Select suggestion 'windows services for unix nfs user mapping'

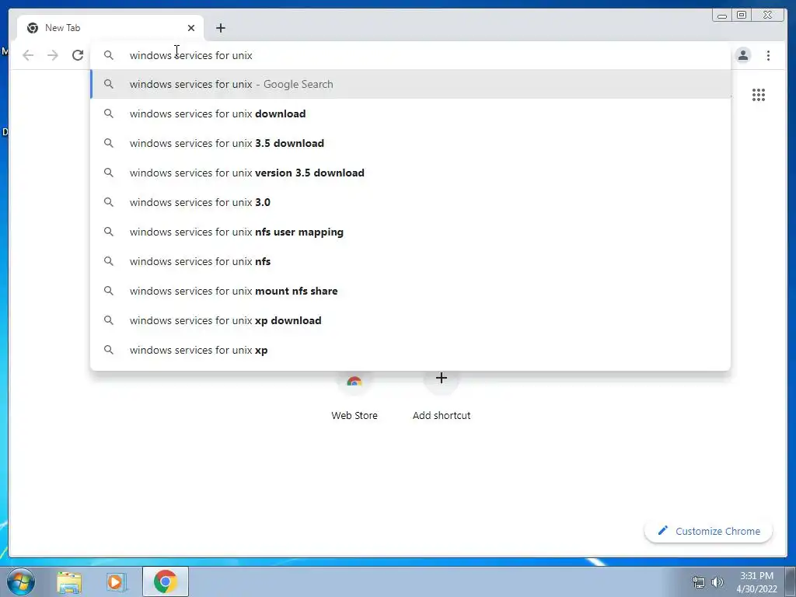coord(410,232)
